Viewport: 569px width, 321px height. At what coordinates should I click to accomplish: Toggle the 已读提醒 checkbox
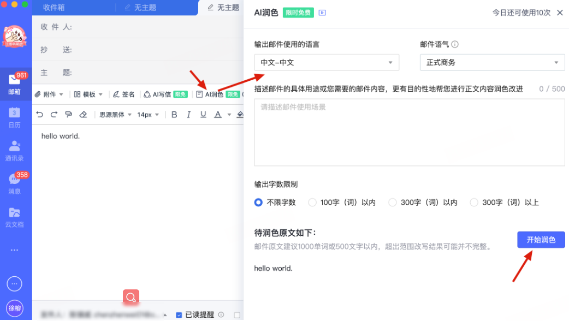point(179,315)
